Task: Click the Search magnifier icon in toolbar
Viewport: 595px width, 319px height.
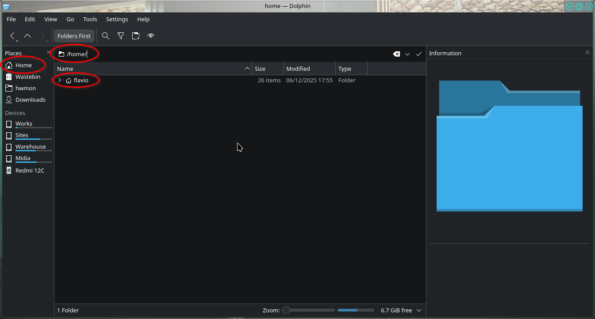Action: tap(105, 36)
